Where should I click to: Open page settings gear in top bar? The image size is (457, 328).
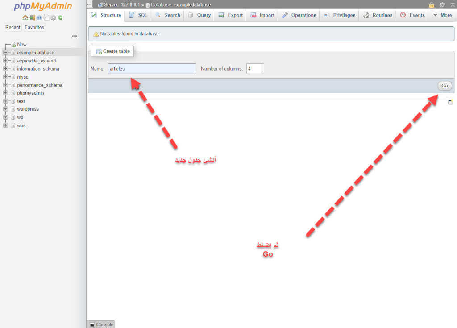click(x=442, y=5)
